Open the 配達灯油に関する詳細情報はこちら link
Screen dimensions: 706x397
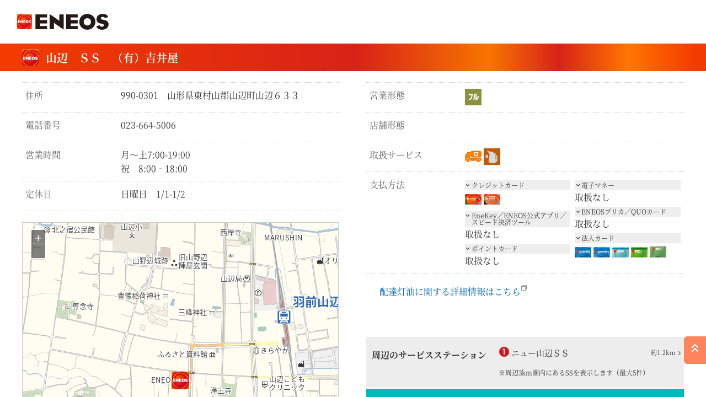pyautogui.click(x=450, y=292)
